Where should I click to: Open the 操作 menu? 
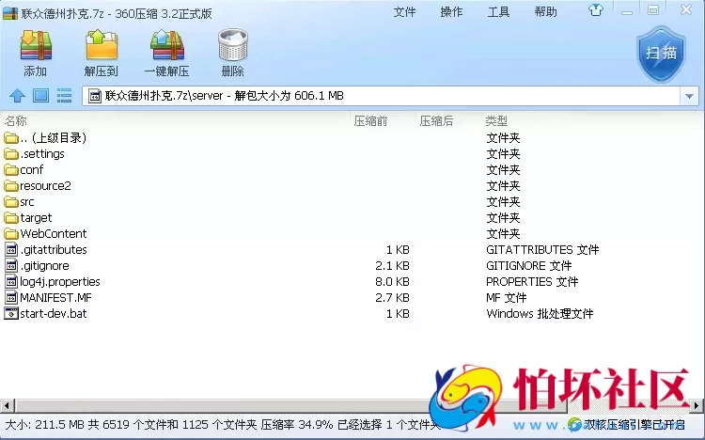pos(451,12)
